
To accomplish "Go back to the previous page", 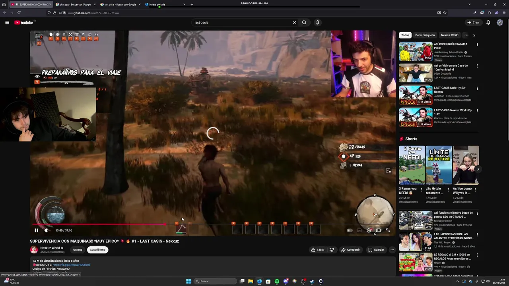I will (5, 13).
